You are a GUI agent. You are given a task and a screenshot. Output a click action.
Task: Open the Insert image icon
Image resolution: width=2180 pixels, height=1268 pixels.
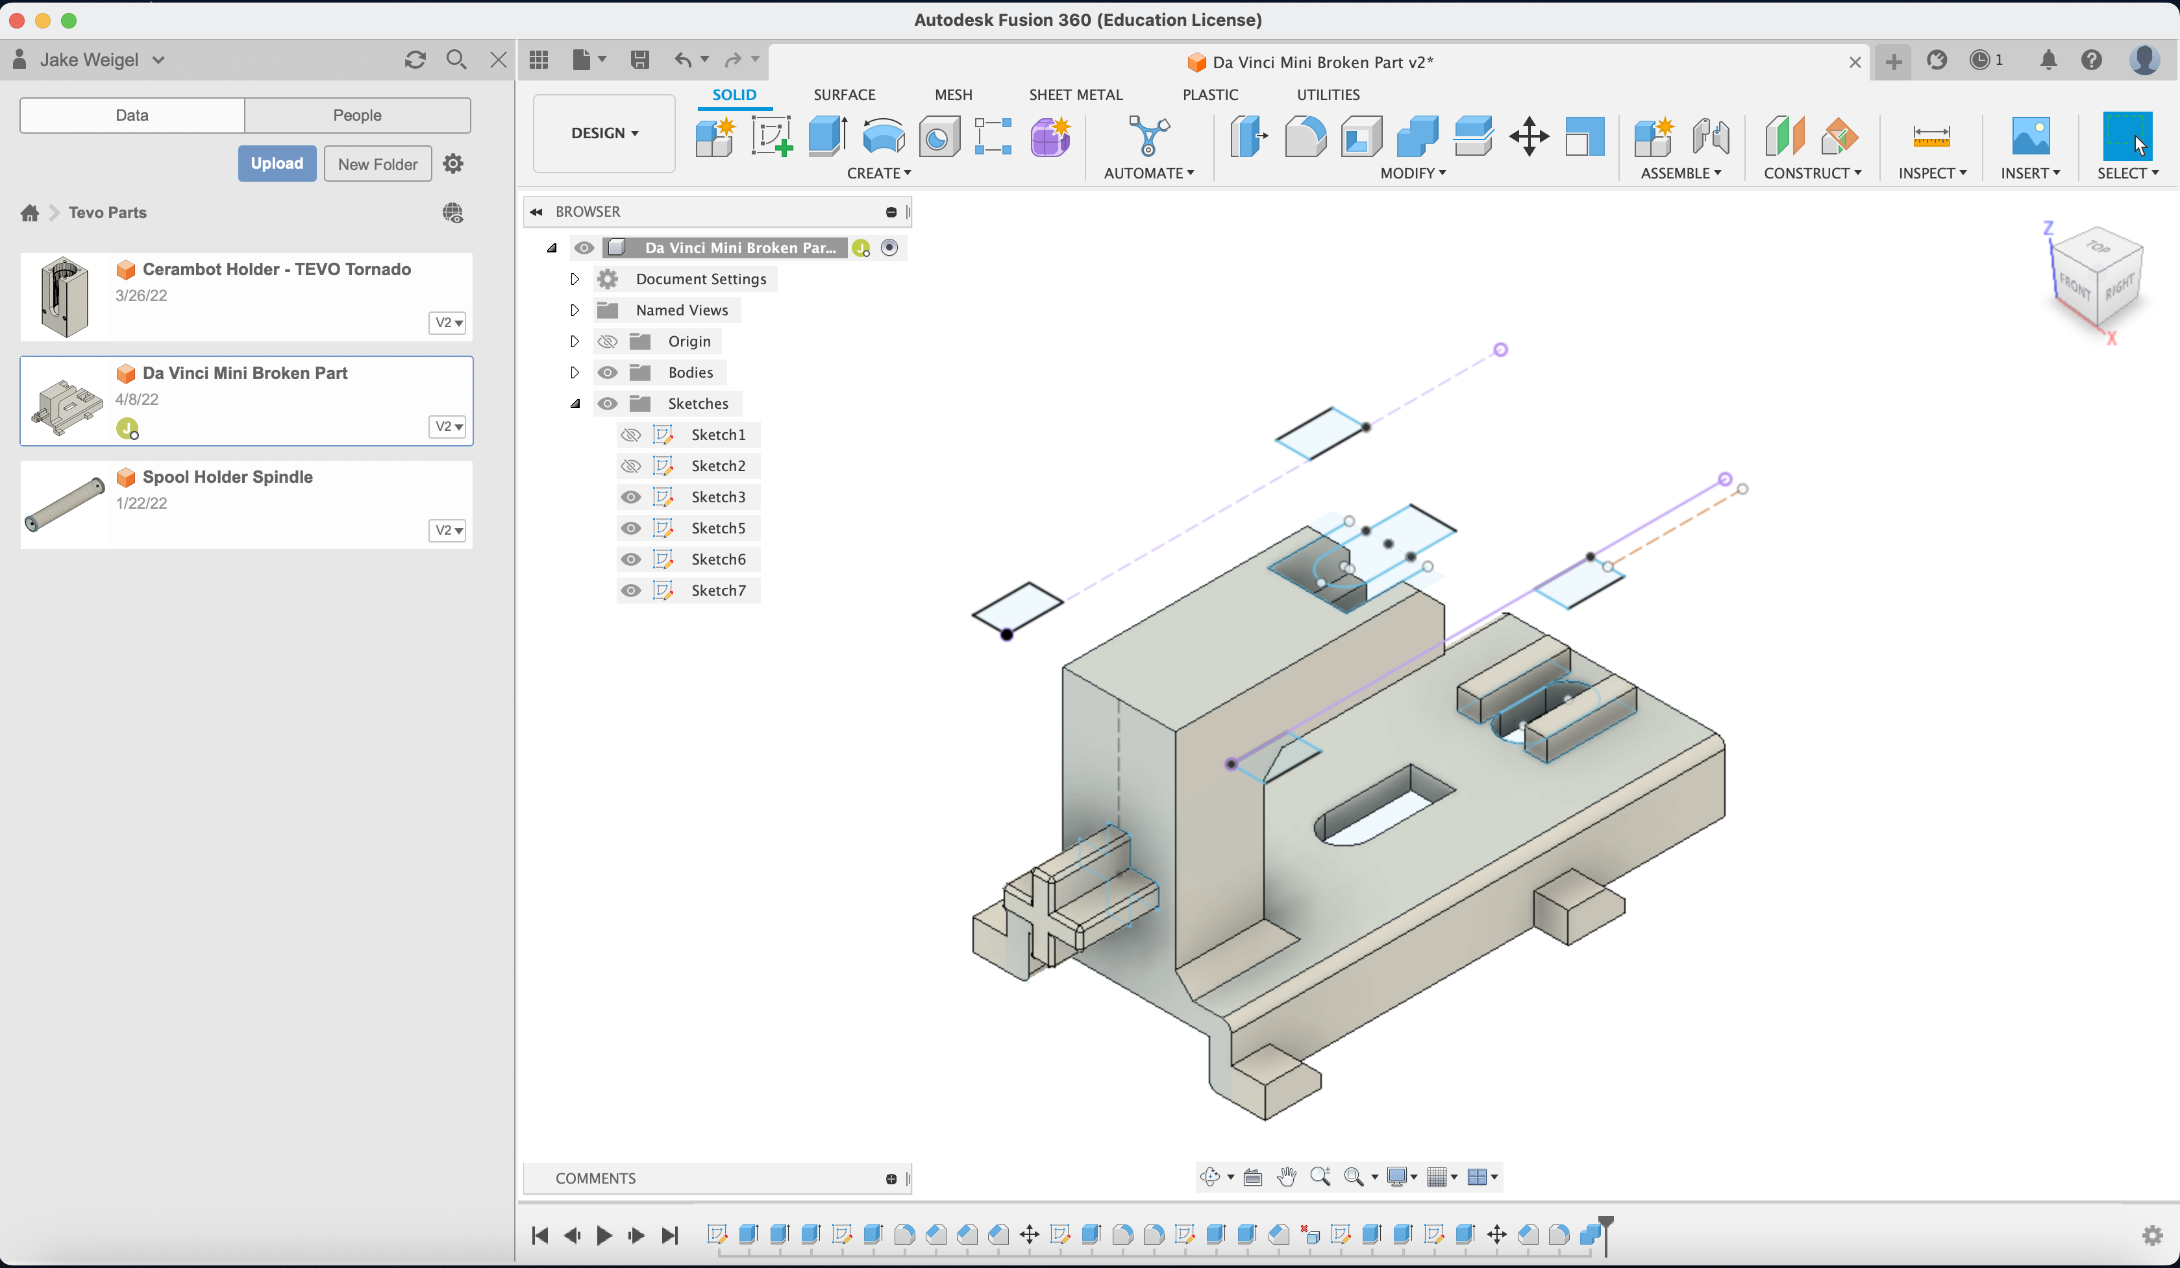point(2030,137)
